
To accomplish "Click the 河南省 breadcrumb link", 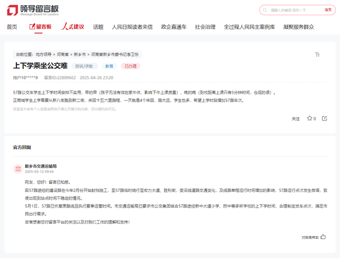I will [63, 54].
